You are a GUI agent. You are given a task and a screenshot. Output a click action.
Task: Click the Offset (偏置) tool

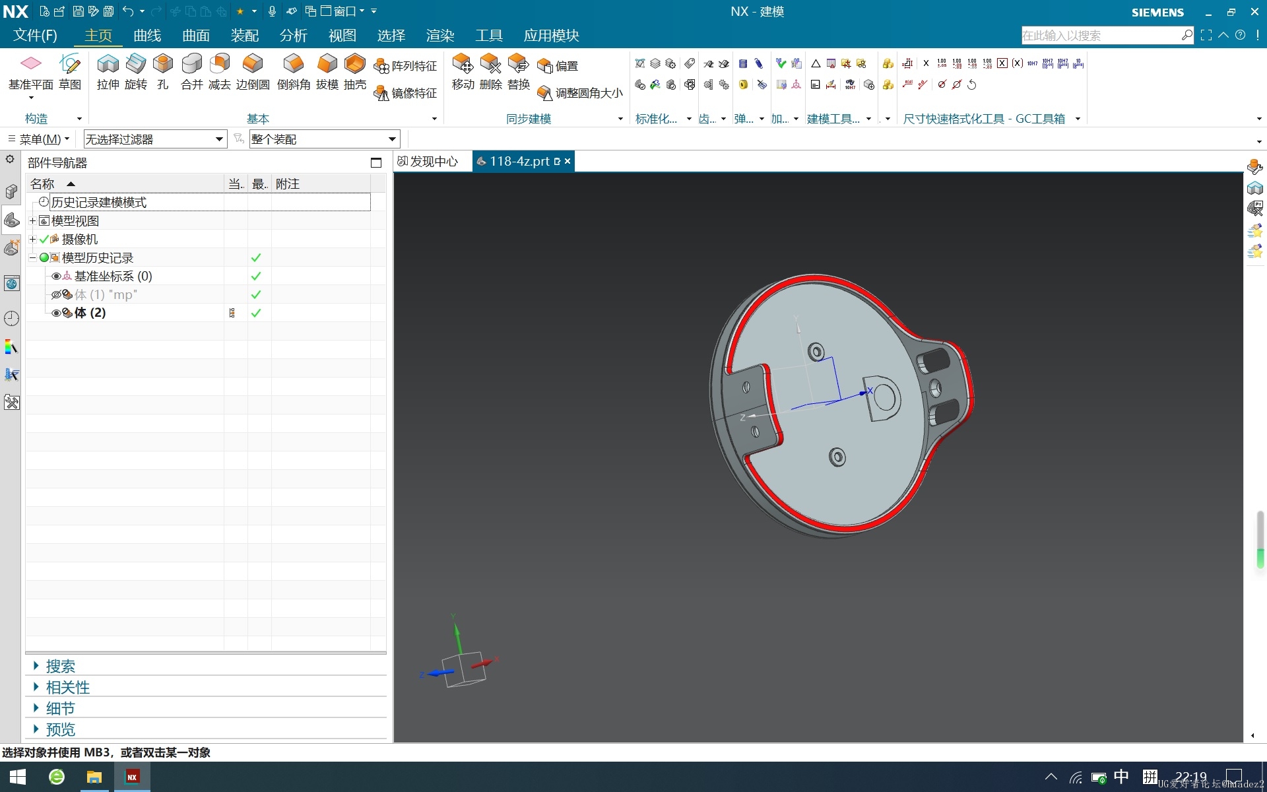558,66
